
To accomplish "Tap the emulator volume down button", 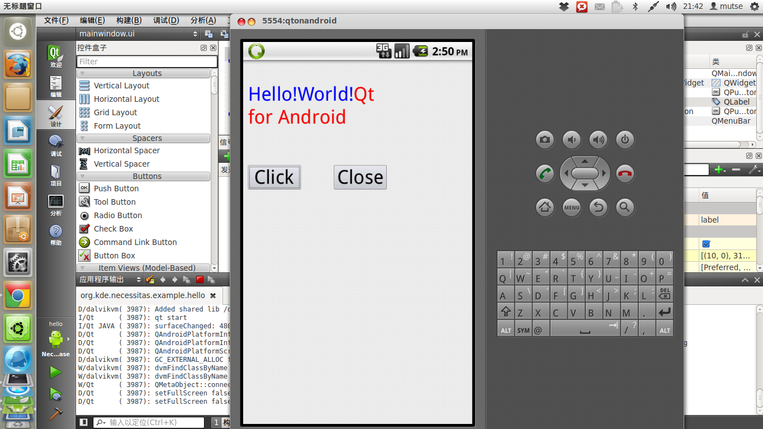I will click(572, 140).
